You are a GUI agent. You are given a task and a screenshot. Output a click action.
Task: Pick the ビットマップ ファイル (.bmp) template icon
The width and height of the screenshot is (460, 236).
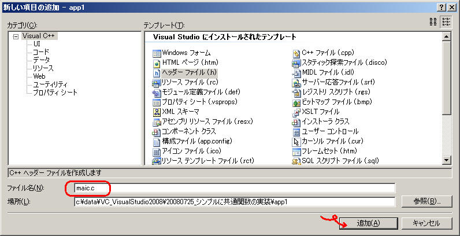pyautogui.click(x=296, y=102)
